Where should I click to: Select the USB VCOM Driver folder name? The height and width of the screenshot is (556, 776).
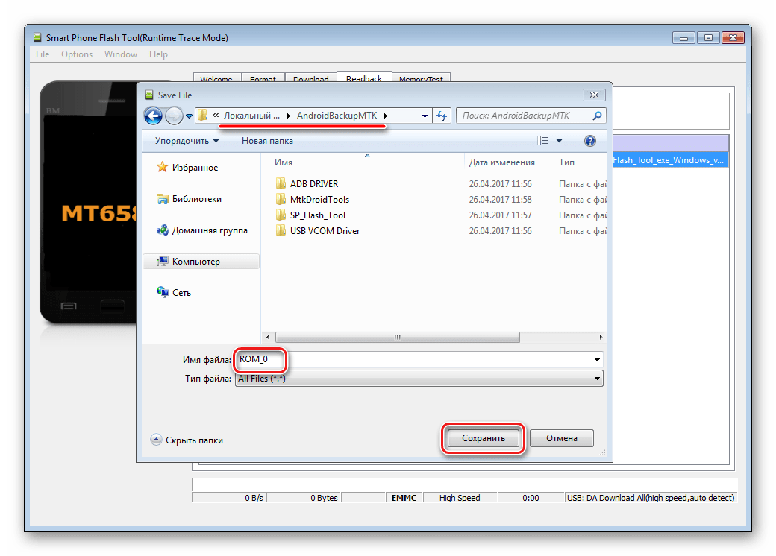click(325, 231)
